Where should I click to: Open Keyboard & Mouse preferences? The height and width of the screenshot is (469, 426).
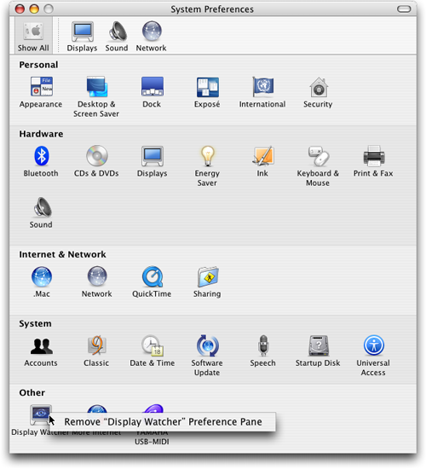(x=318, y=166)
